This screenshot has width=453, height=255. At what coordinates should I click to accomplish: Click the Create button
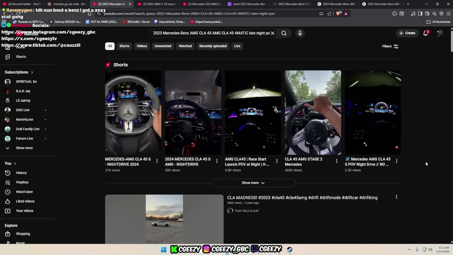pos(407,33)
